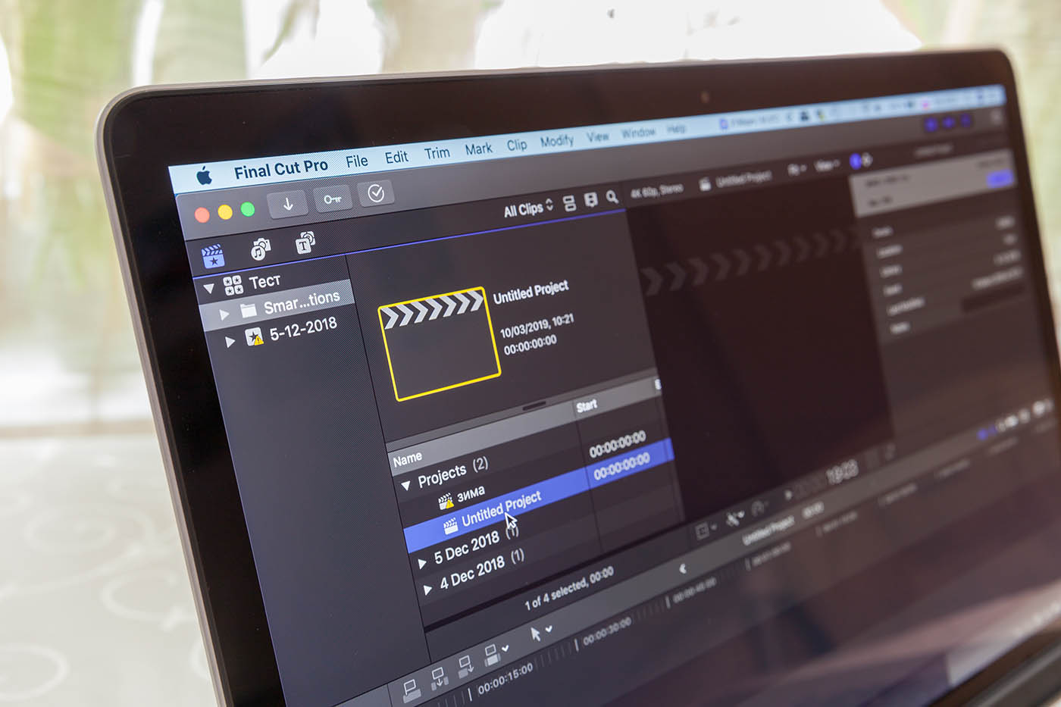Check Background Tasks with the circled checkmark icon
1061x707 pixels.
tap(377, 192)
